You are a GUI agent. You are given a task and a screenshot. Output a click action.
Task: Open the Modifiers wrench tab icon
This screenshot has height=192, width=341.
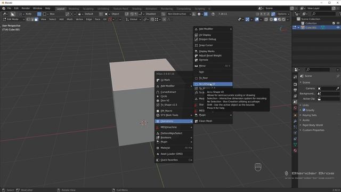coord(295,121)
